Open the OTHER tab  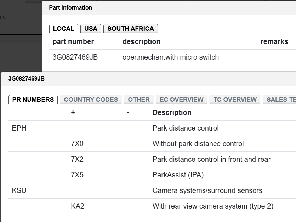[x=139, y=100]
